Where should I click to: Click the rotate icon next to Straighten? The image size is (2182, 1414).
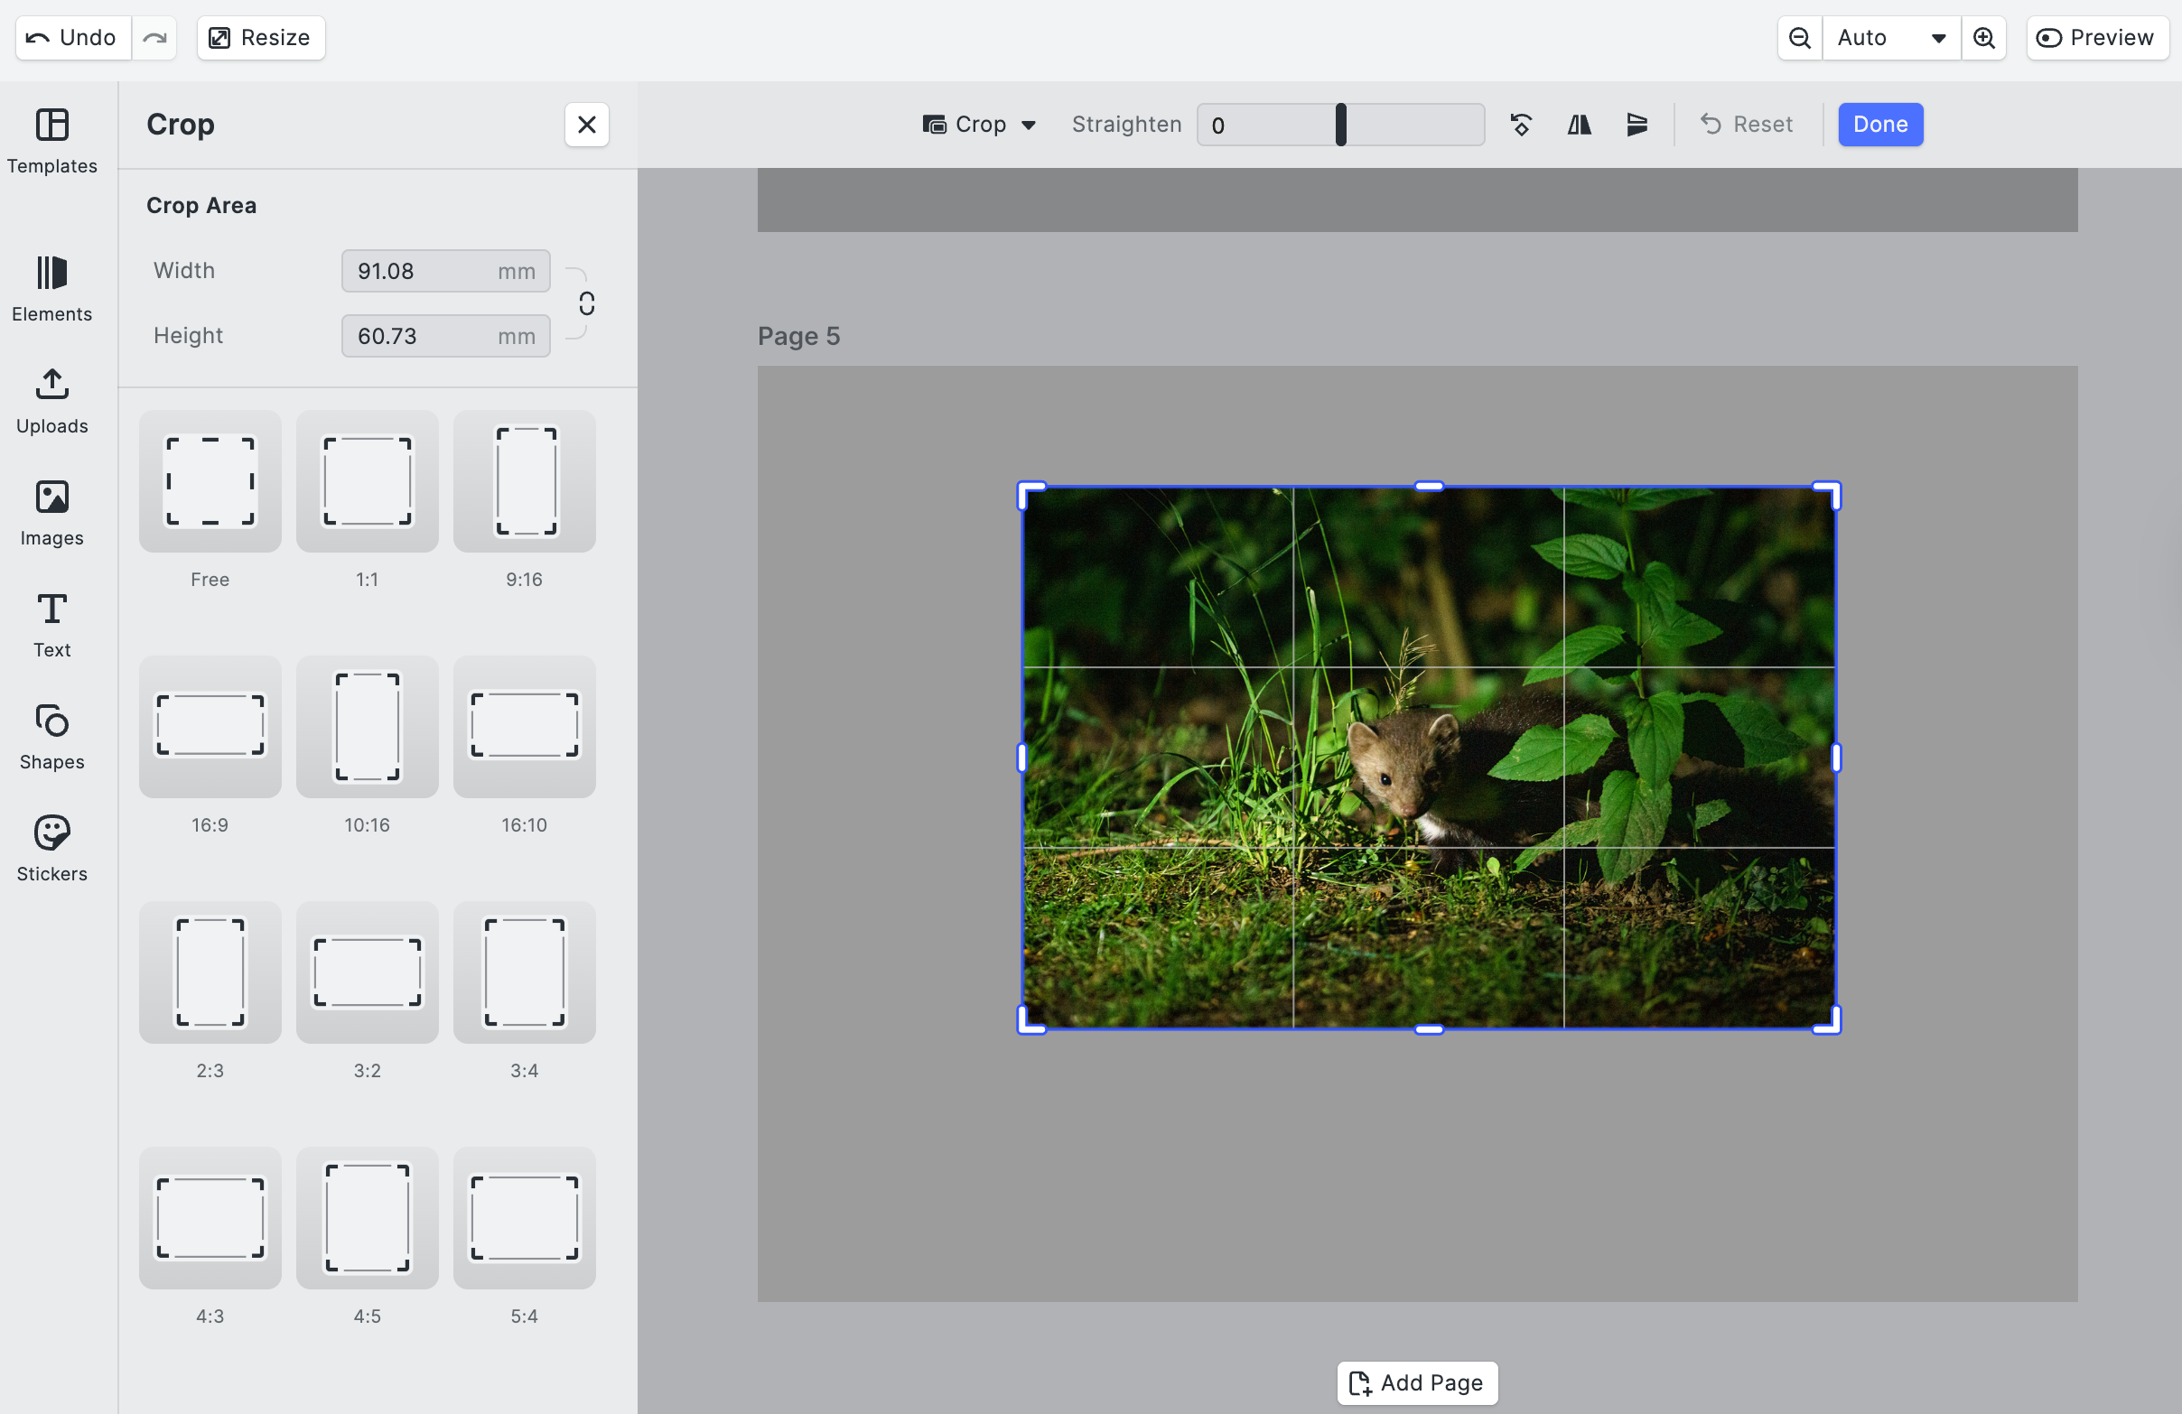(x=1521, y=125)
